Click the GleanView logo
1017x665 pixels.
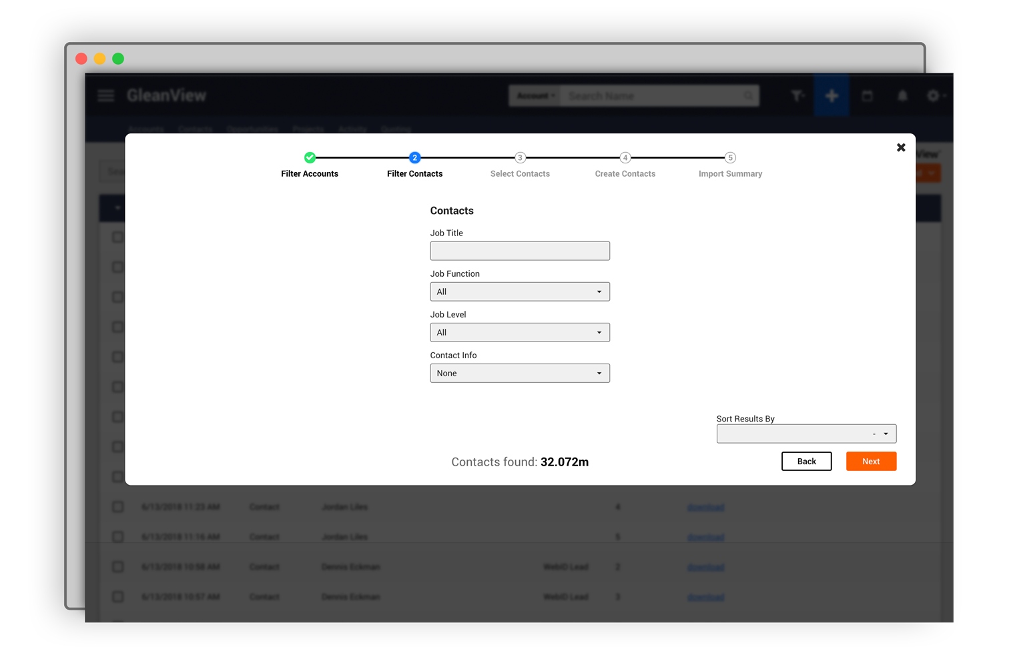166,95
